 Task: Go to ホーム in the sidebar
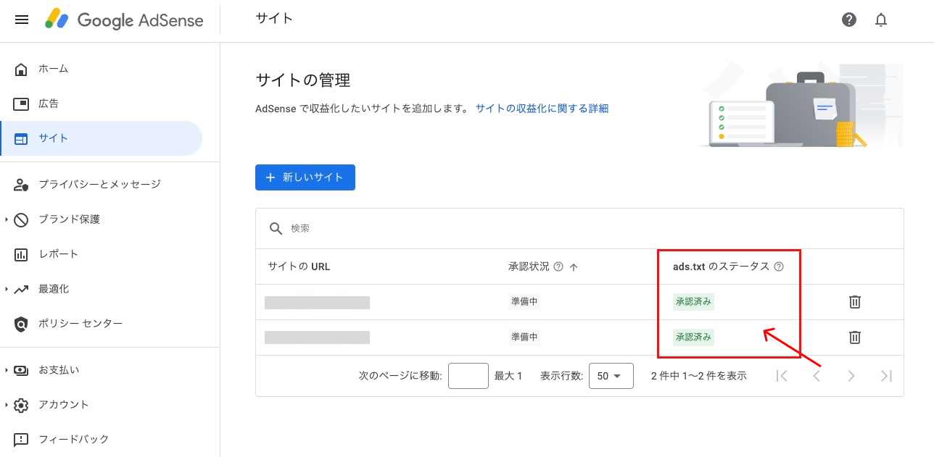click(53, 69)
